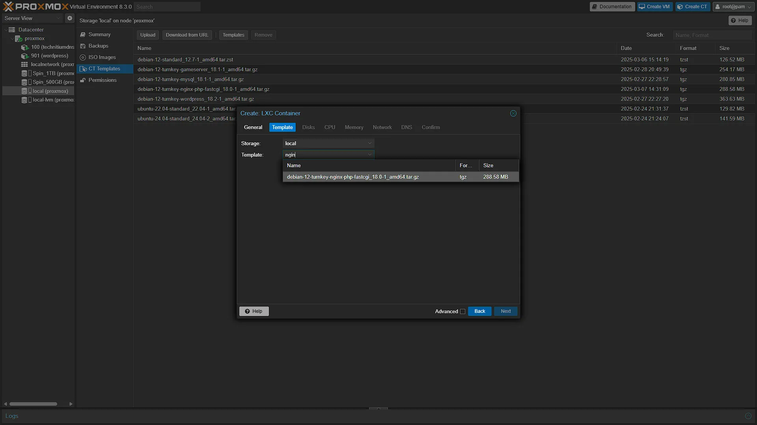Select Spin_1TB storage icon
The width and height of the screenshot is (757, 425).
coord(26,73)
